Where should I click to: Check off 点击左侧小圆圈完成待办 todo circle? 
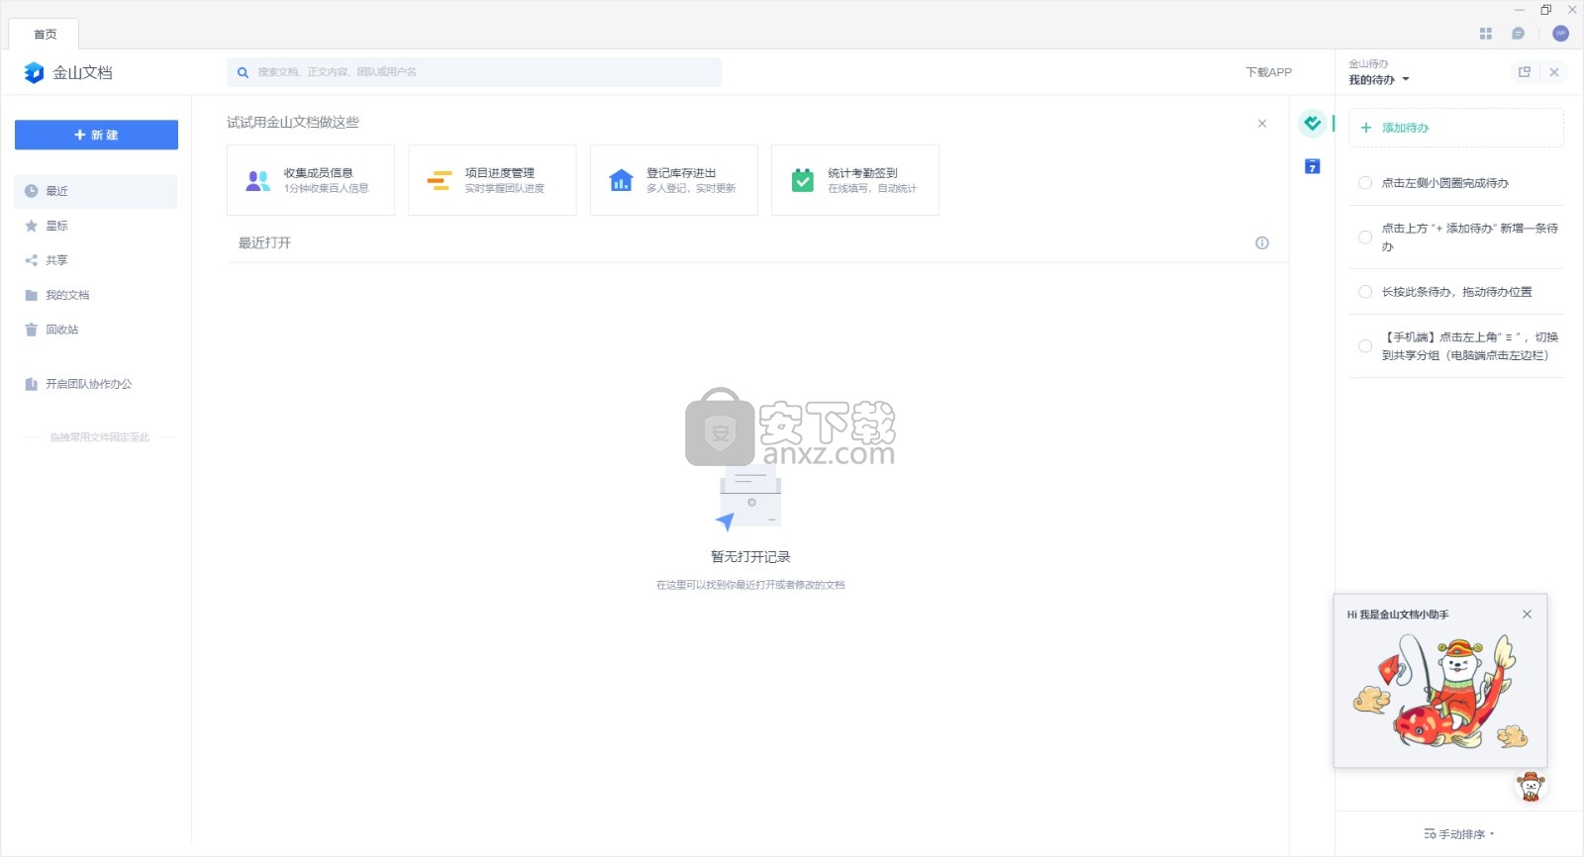tap(1365, 183)
